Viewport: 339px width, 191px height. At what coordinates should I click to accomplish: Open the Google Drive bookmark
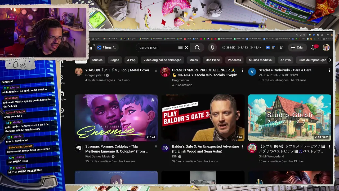pos(132,39)
